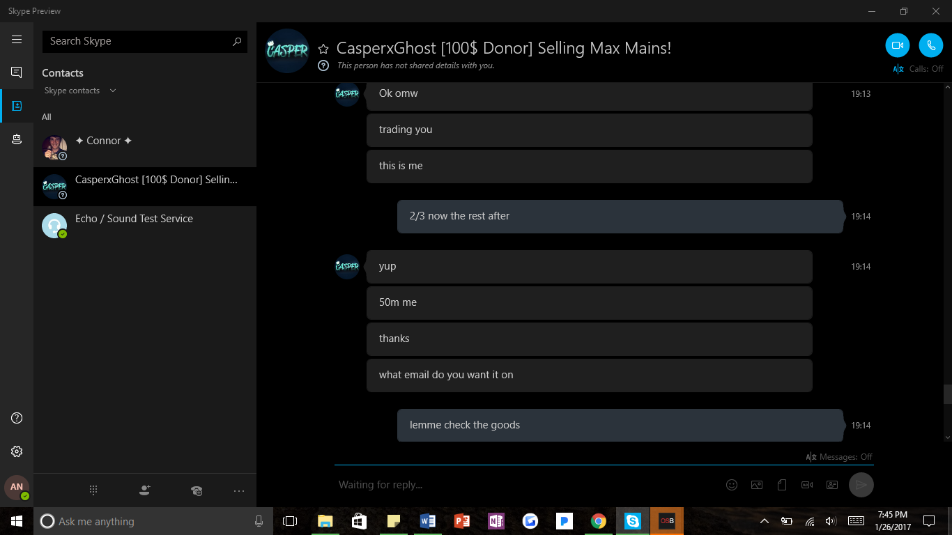The height and width of the screenshot is (535, 952).
Task: Attach a file to the message
Action: pos(782,485)
